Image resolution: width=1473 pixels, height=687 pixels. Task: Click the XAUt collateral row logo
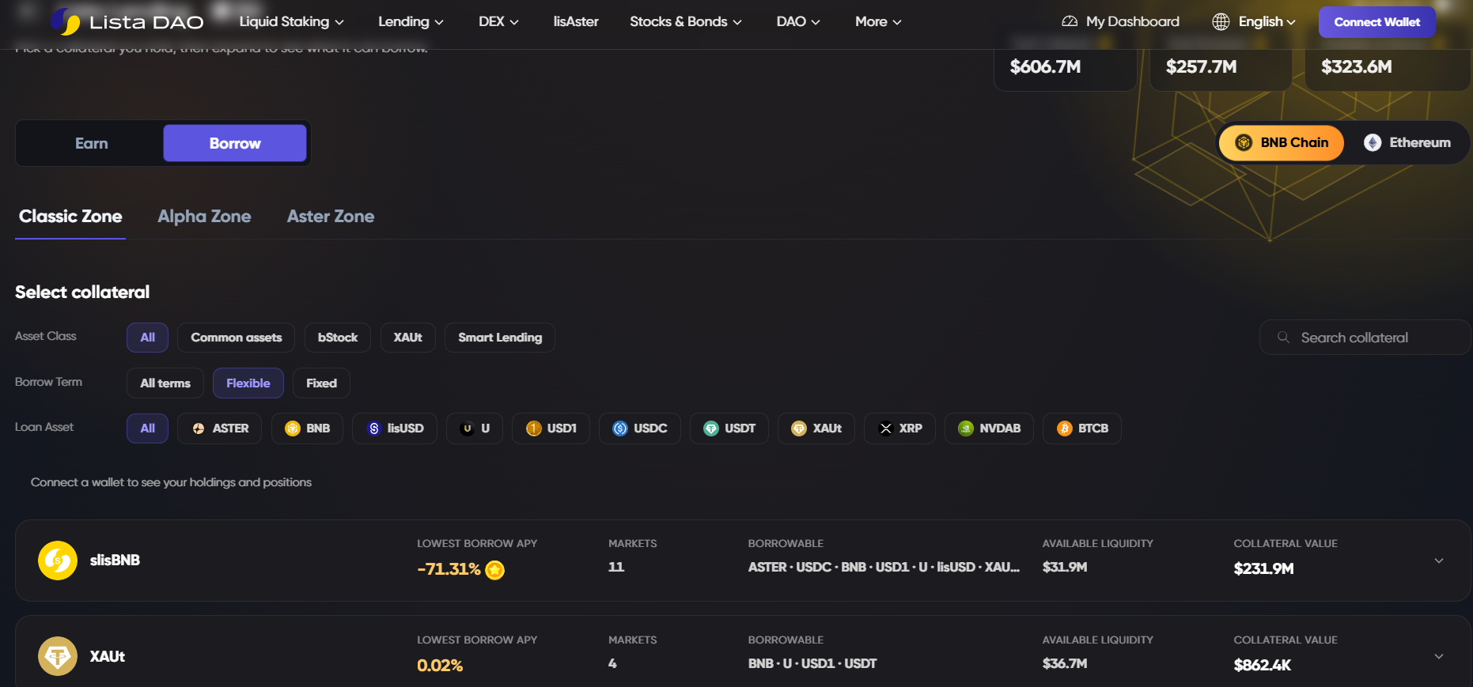pos(58,656)
